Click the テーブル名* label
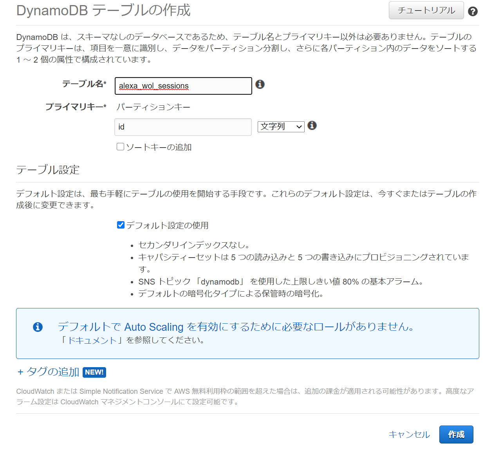The width and height of the screenshot is (502, 456). click(84, 84)
